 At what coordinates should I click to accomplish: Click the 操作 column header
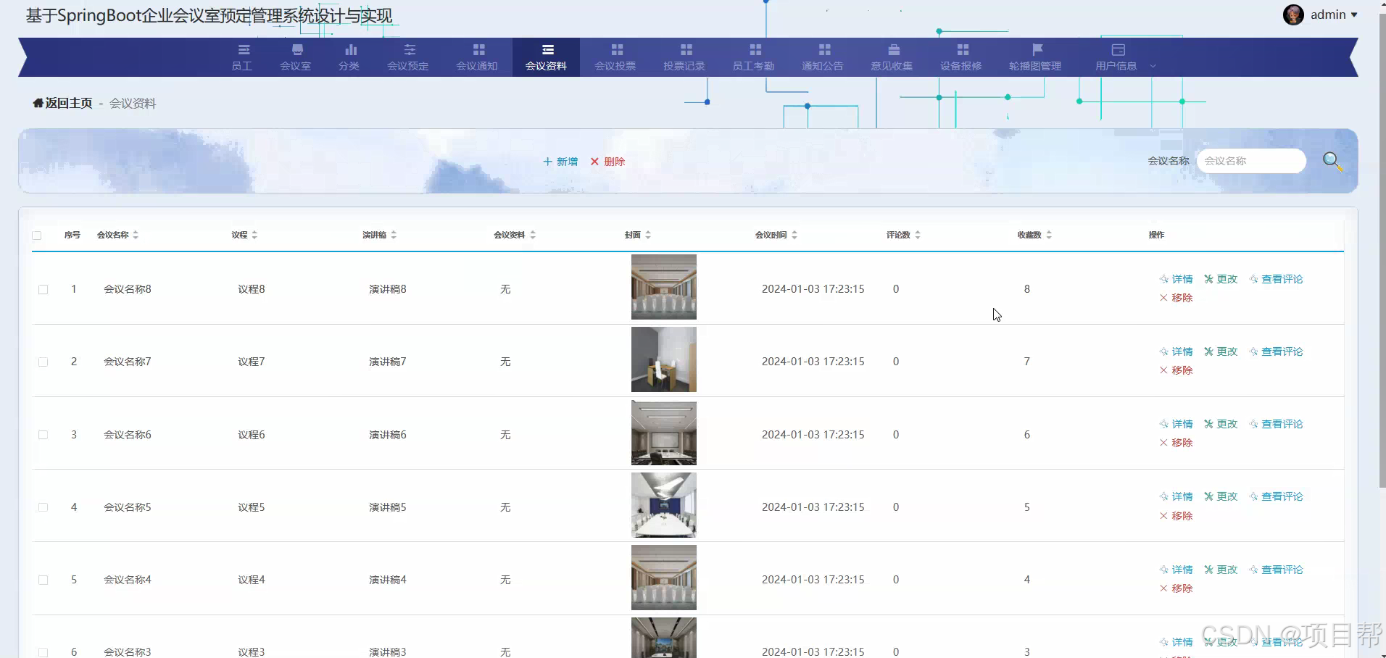click(x=1156, y=235)
